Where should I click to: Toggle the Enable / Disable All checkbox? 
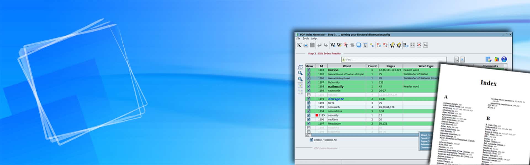(311, 140)
